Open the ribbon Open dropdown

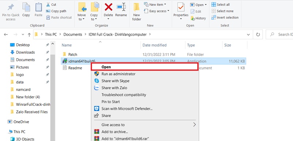coord(199,5)
